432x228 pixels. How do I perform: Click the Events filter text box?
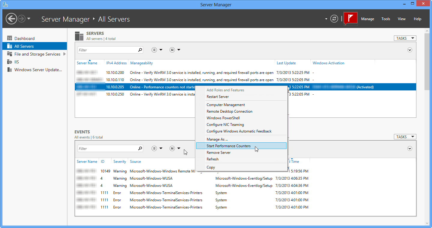tap(107, 148)
